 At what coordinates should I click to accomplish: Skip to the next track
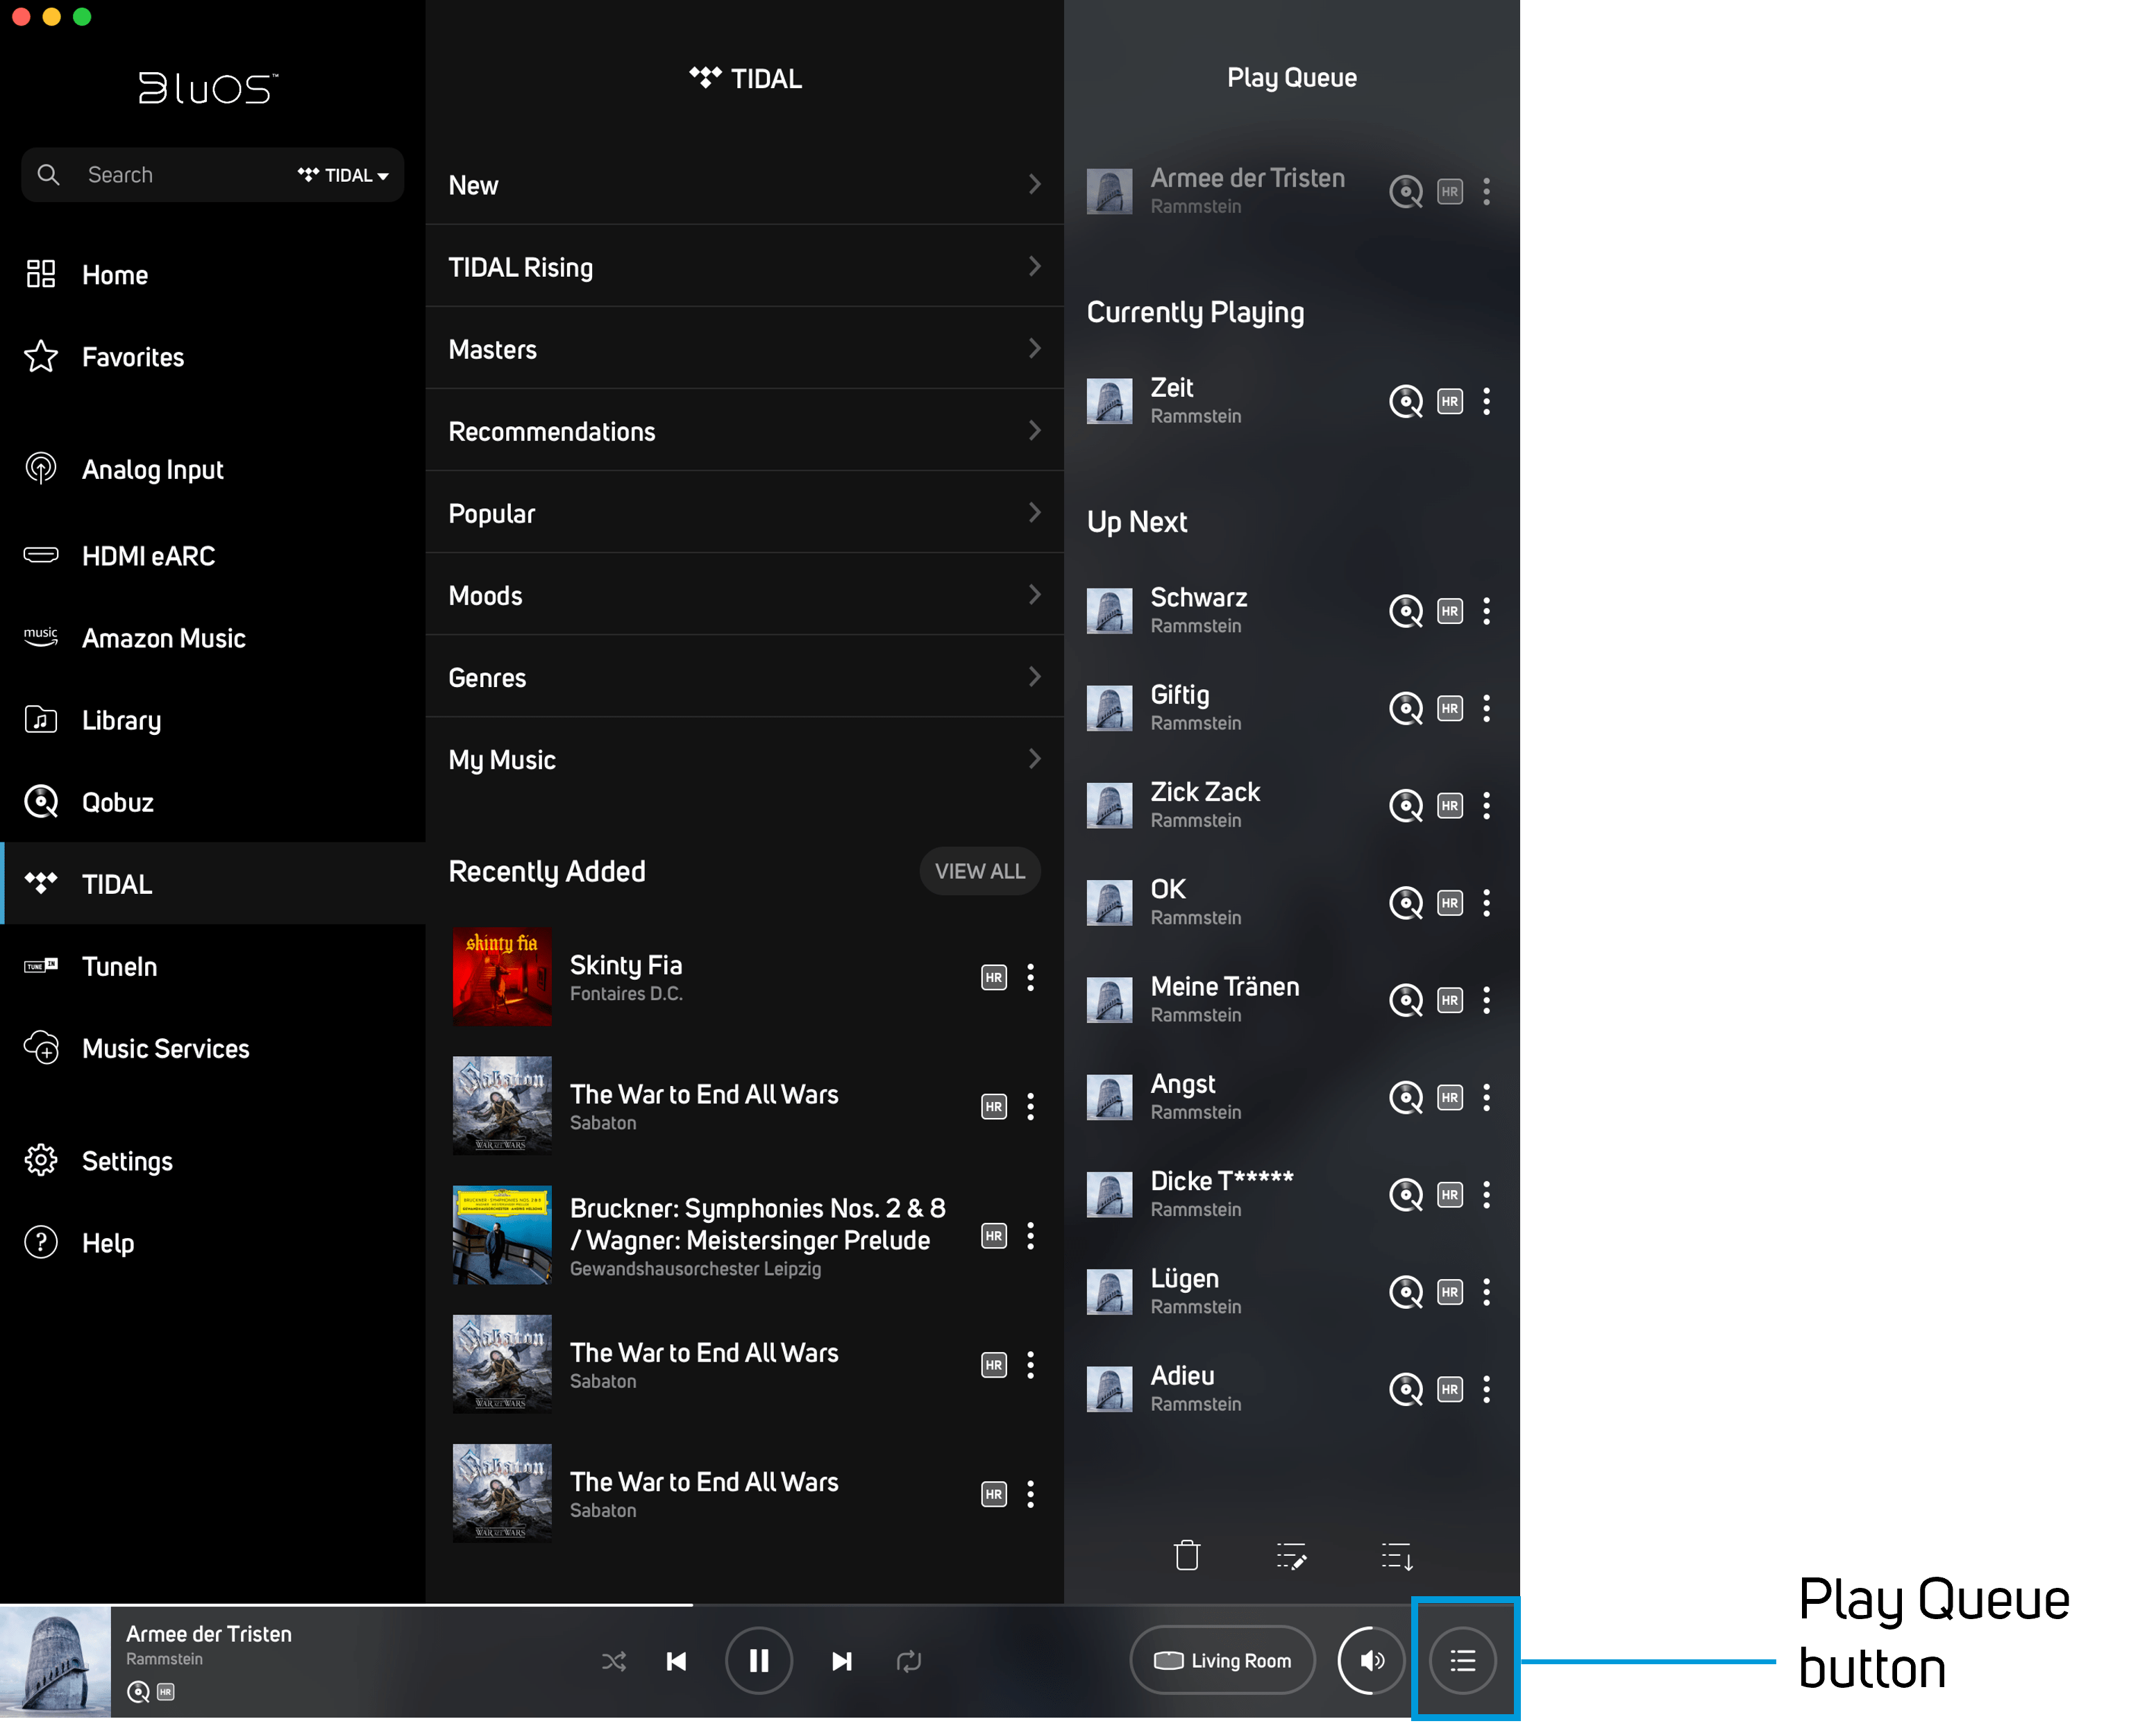click(x=841, y=1661)
